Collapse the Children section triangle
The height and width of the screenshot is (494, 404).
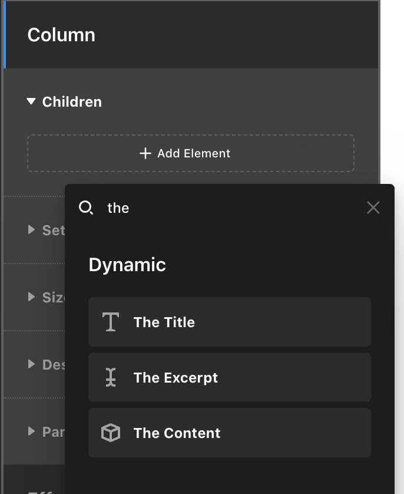point(32,102)
